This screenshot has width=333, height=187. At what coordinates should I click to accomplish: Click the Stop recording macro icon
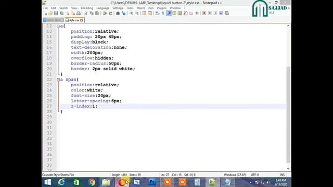[x=210, y=13]
